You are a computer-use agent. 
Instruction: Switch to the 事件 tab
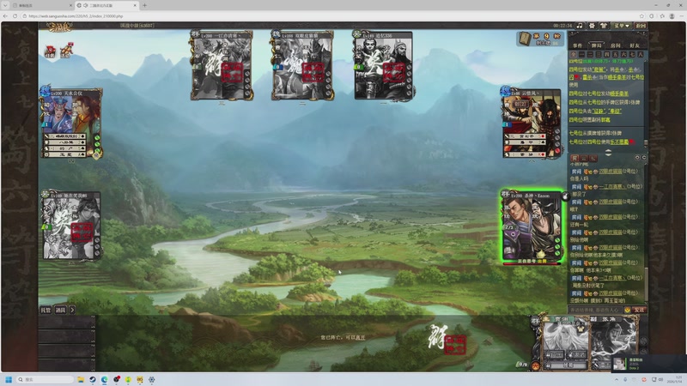pos(577,45)
